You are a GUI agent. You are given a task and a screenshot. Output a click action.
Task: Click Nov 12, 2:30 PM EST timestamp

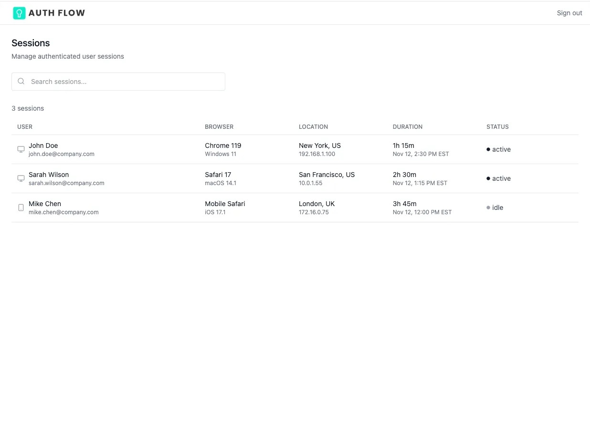click(x=421, y=154)
